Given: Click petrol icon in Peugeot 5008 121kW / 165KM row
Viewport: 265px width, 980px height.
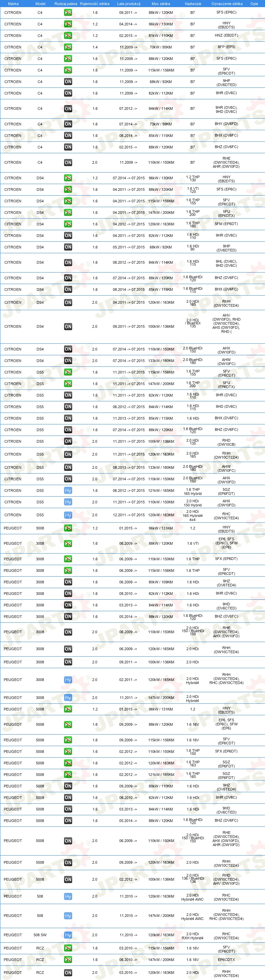Looking at the screenshot, I should (68, 774).
